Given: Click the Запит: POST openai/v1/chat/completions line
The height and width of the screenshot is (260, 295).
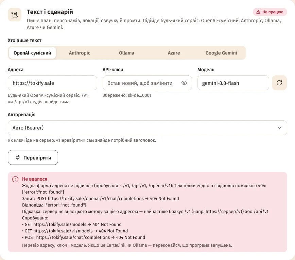Looking at the screenshot, I should click(101, 198).
